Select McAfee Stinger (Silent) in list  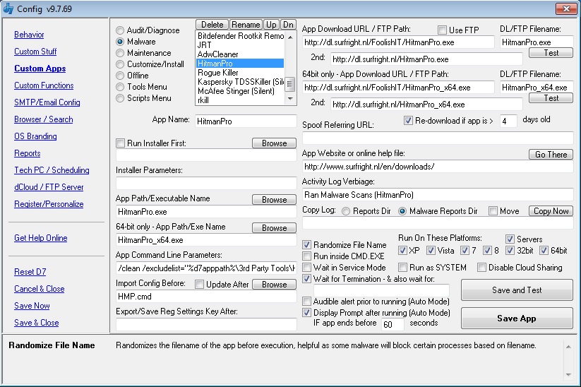[x=240, y=91]
